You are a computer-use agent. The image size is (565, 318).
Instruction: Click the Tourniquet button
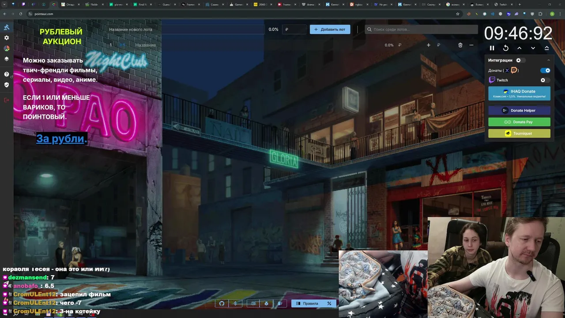point(519,133)
